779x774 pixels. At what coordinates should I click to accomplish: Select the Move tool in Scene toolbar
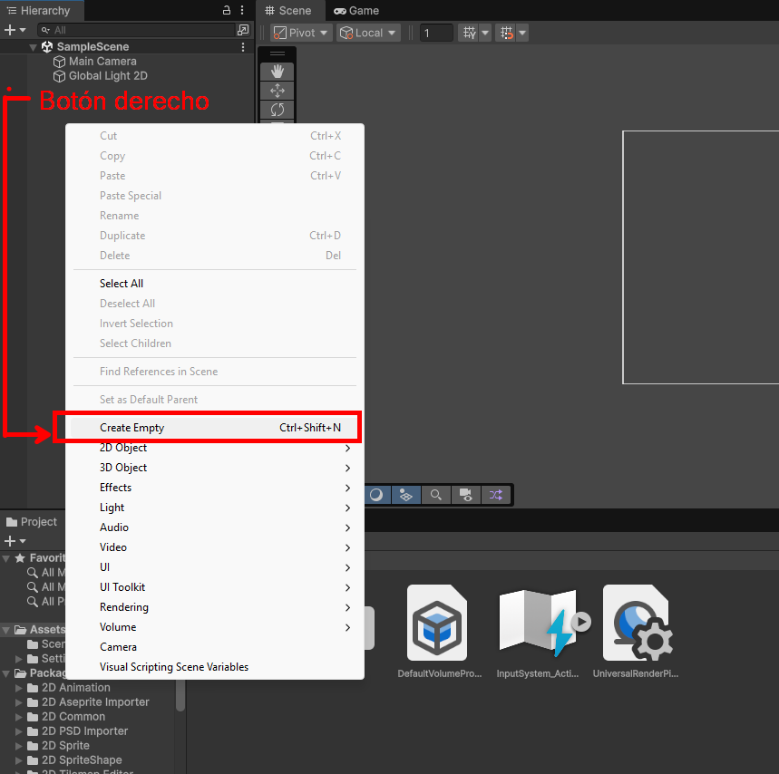tap(277, 90)
